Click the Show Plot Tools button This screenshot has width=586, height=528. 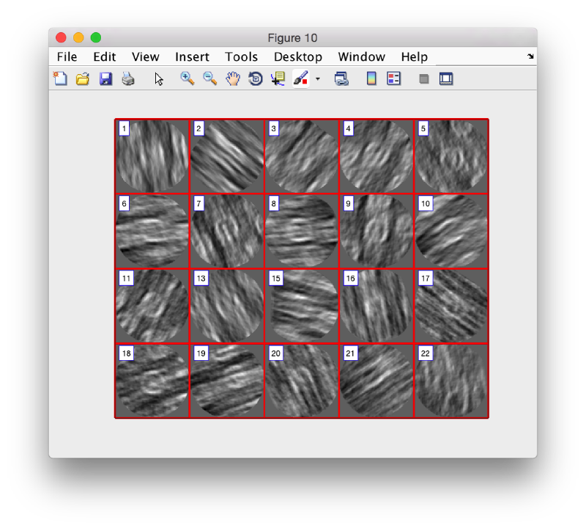coord(446,78)
